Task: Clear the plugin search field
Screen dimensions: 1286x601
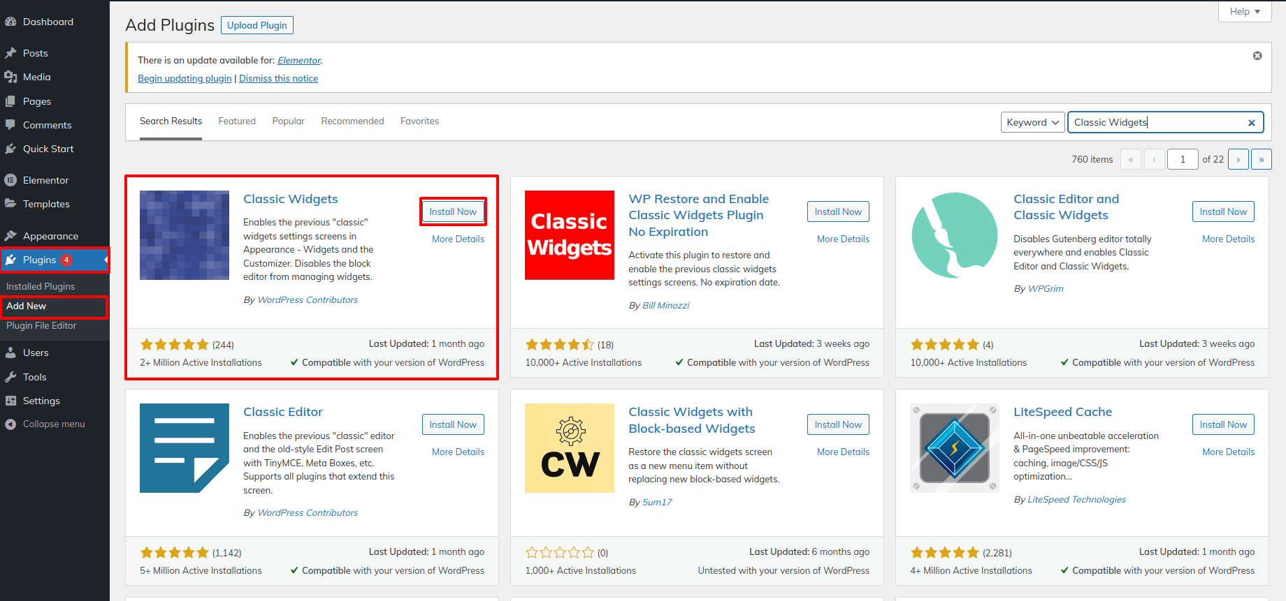Action: [1252, 123]
